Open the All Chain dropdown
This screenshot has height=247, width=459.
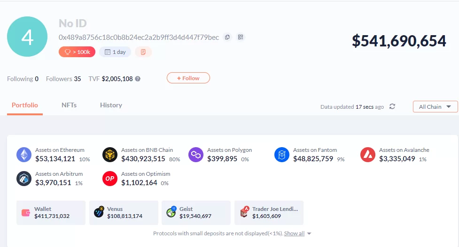pos(435,107)
